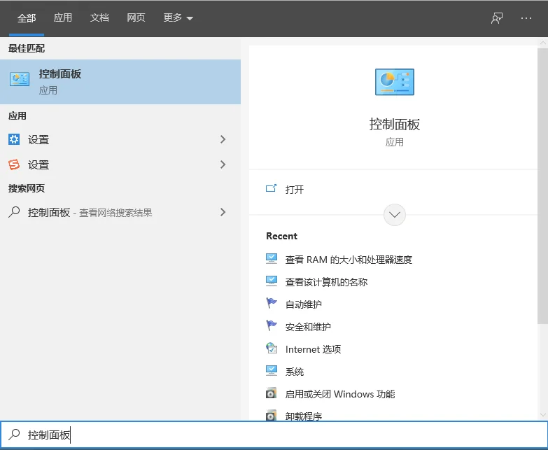Expand the 更多 dropdown filter
The width and height of the screenshot is (548, 450).
tap(178, 18)
